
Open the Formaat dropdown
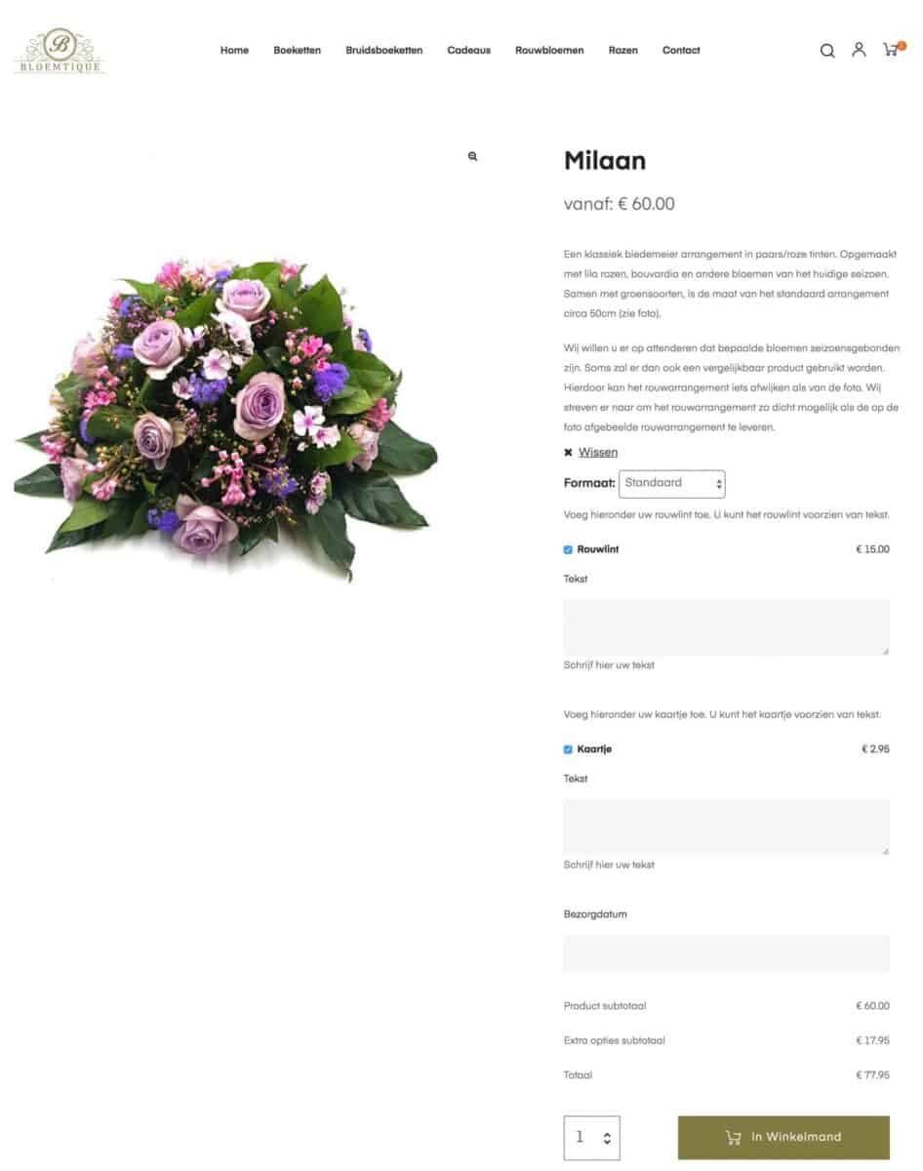tap(672, 483)
